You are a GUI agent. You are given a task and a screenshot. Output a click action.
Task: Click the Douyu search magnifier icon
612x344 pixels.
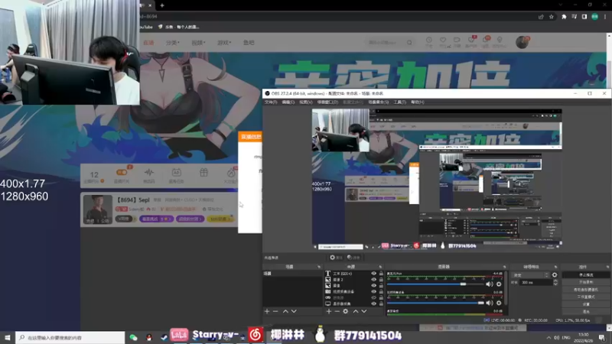(409, 42)
